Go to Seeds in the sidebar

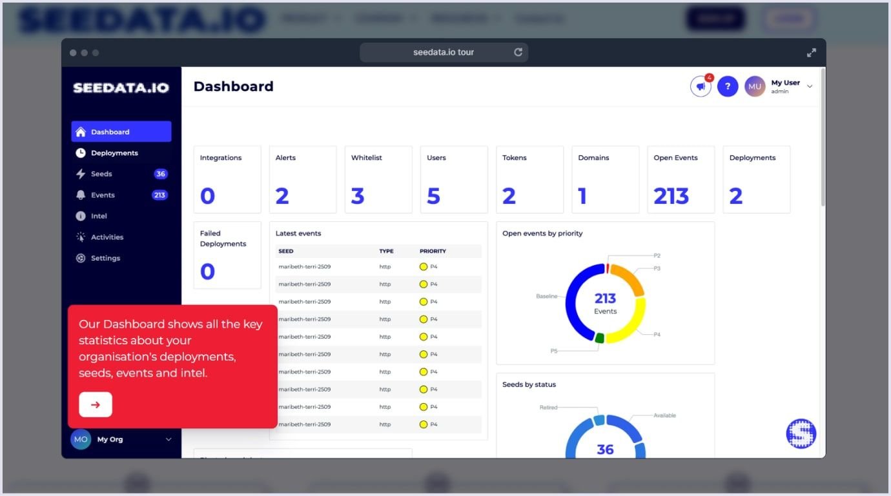(x=121, y=174)
